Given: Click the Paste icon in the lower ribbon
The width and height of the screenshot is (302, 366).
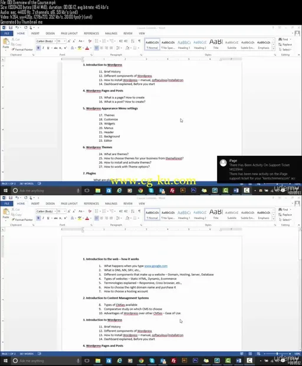Looking at the screenshot, I should 6,213.
